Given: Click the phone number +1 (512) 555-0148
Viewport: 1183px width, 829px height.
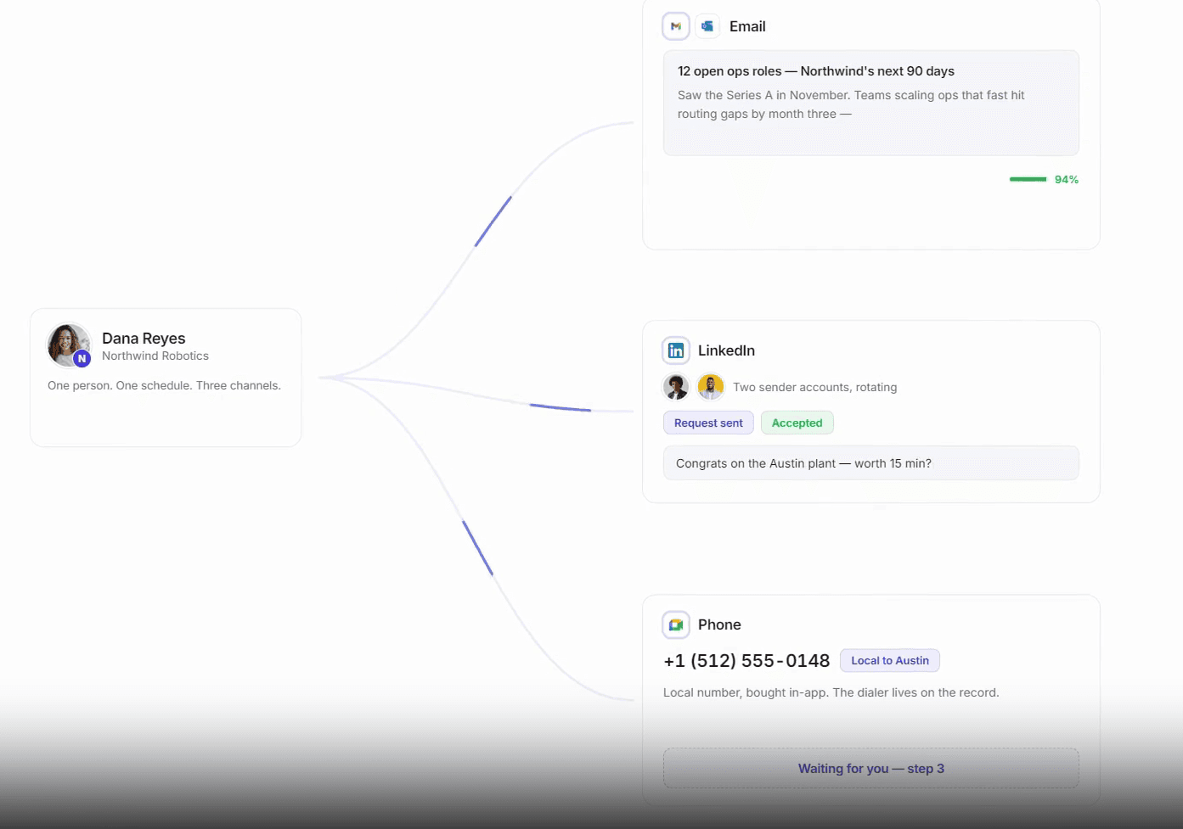Looking at the screenshot, I should click(746, 660).
